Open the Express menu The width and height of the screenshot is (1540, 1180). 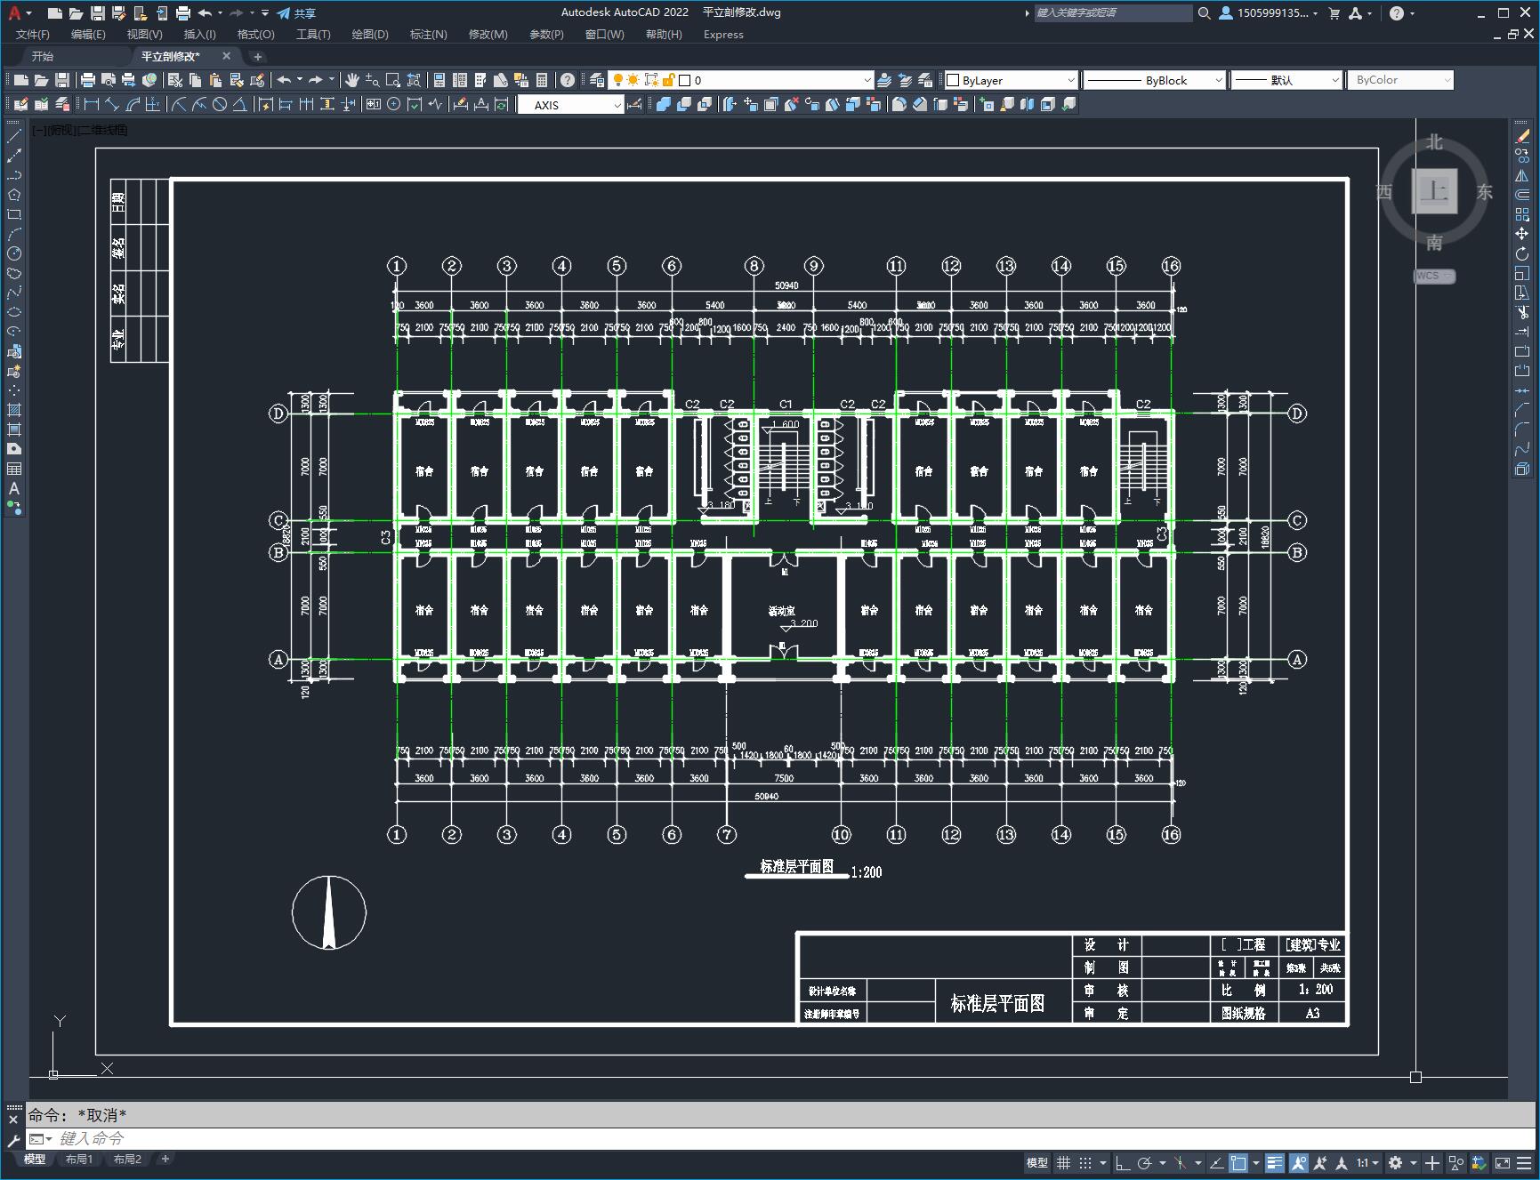[723, 35]
